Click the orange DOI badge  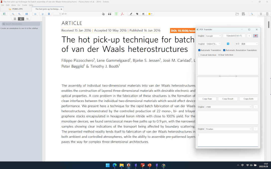183,31
